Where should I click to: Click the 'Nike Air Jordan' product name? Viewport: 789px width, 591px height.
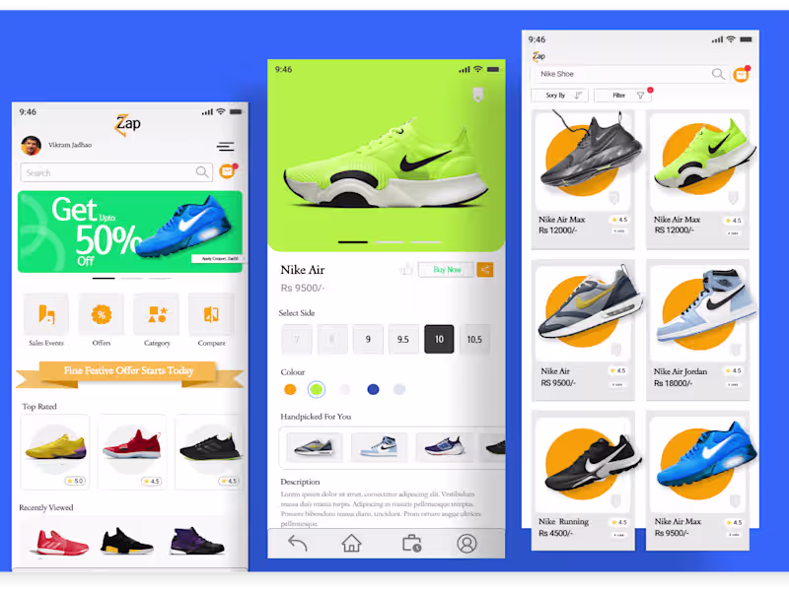tap(681, 371)
